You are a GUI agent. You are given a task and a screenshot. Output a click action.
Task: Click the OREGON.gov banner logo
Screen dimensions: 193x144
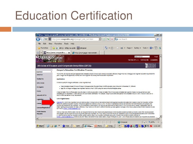click(50, 57)
